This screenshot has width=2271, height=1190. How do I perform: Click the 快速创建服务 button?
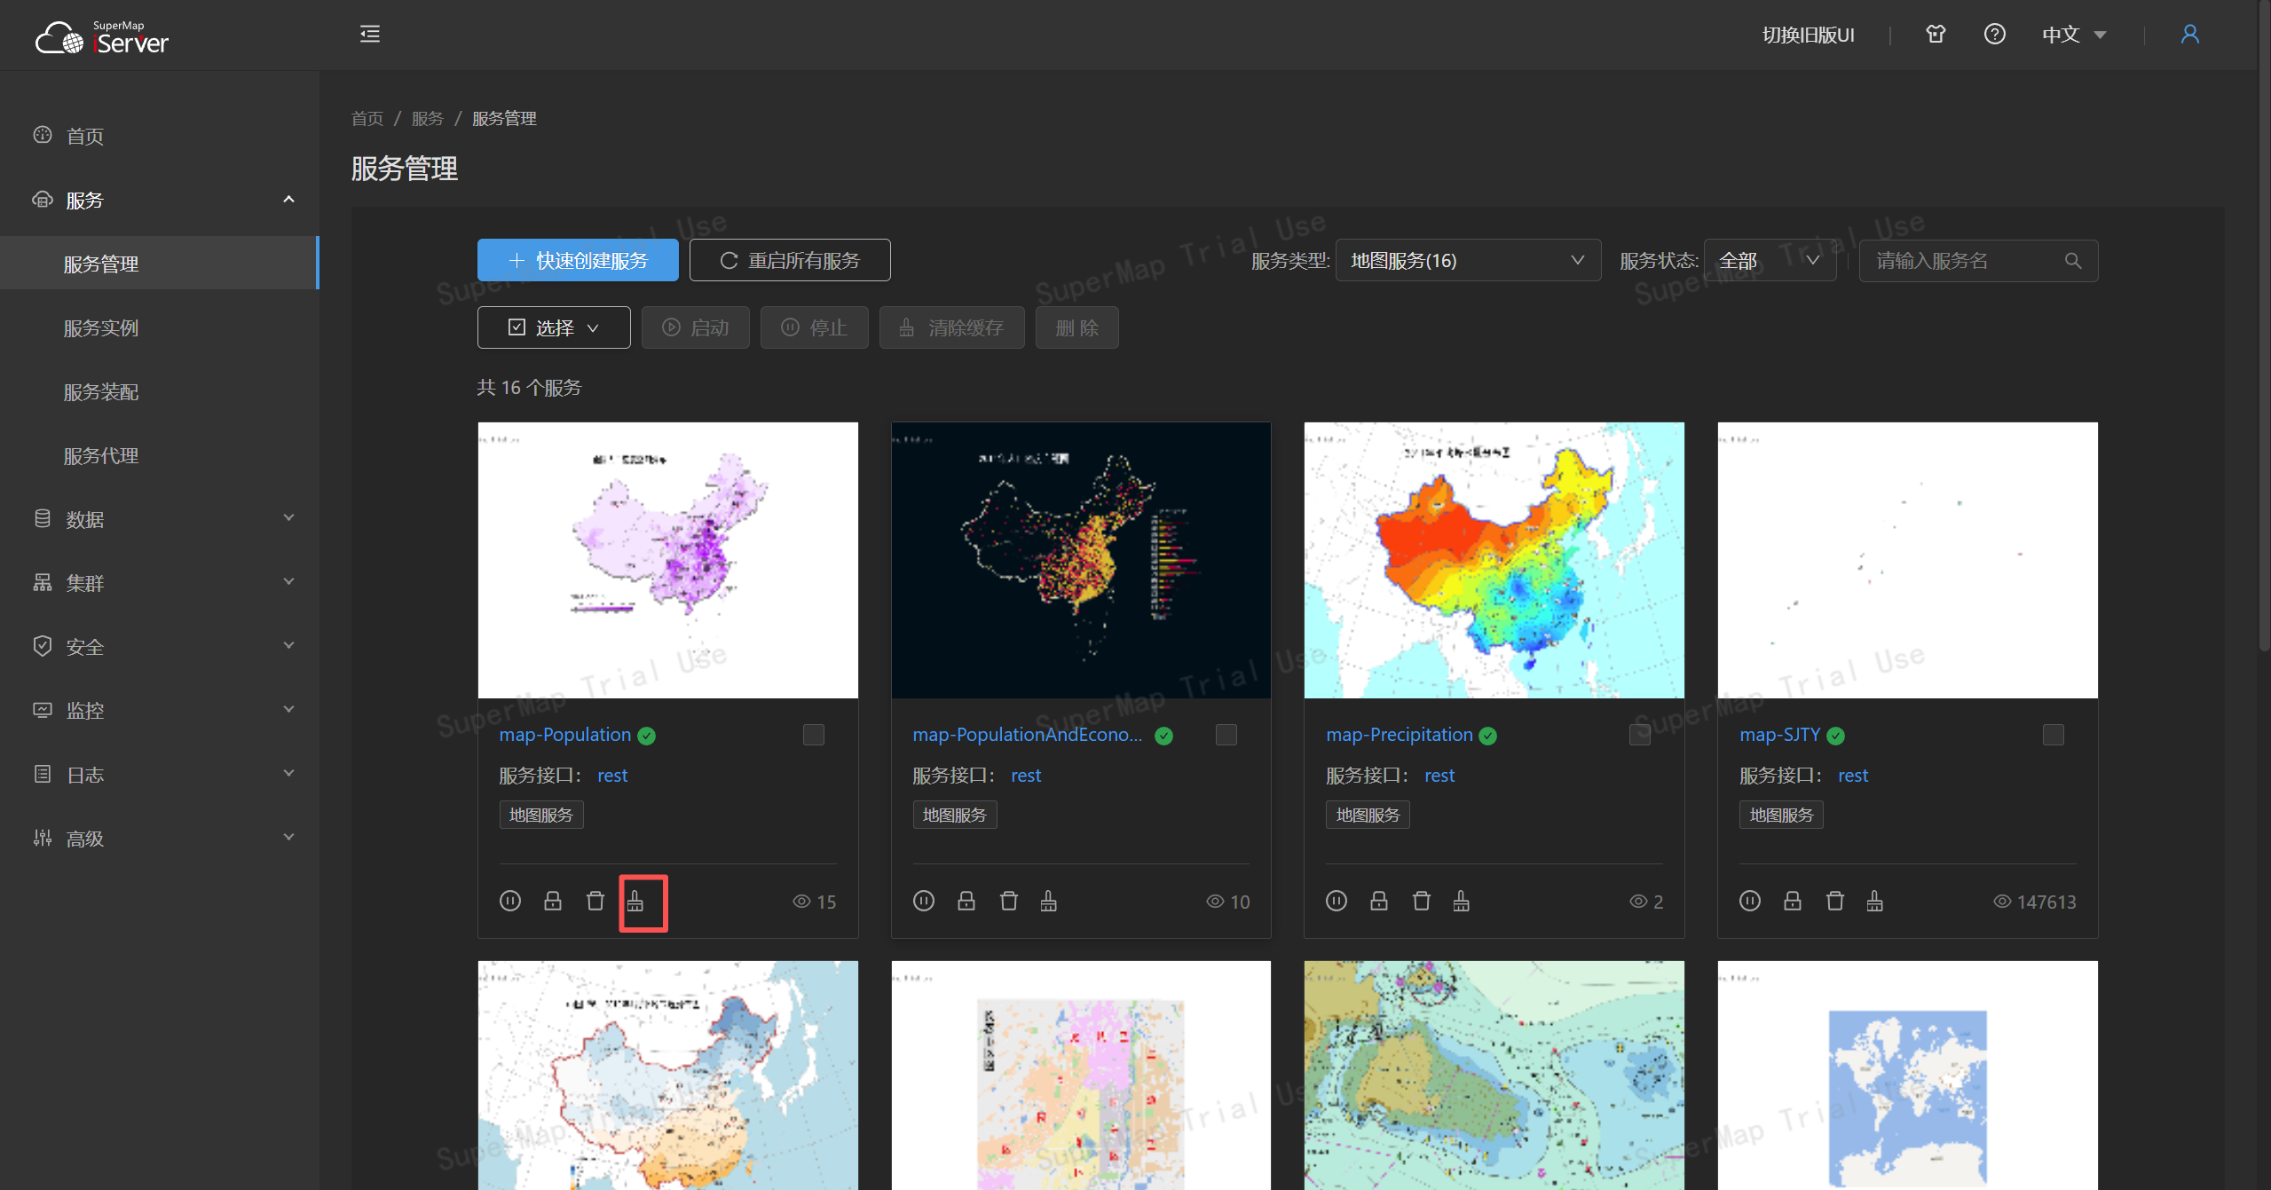[x=578, y=261]
